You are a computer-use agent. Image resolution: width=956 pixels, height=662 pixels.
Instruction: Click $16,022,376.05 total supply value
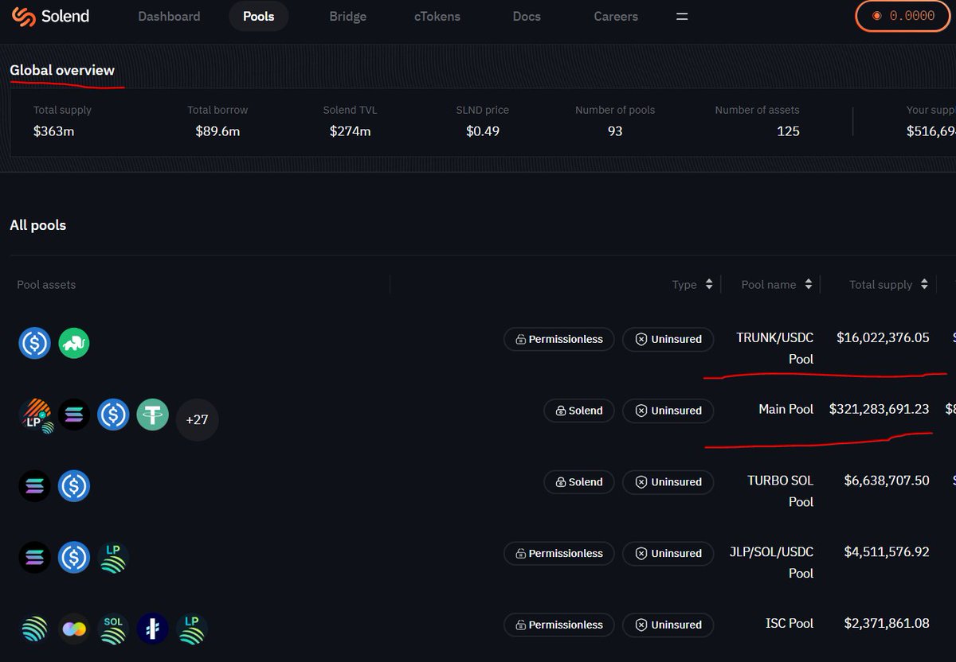coord(883,337)
